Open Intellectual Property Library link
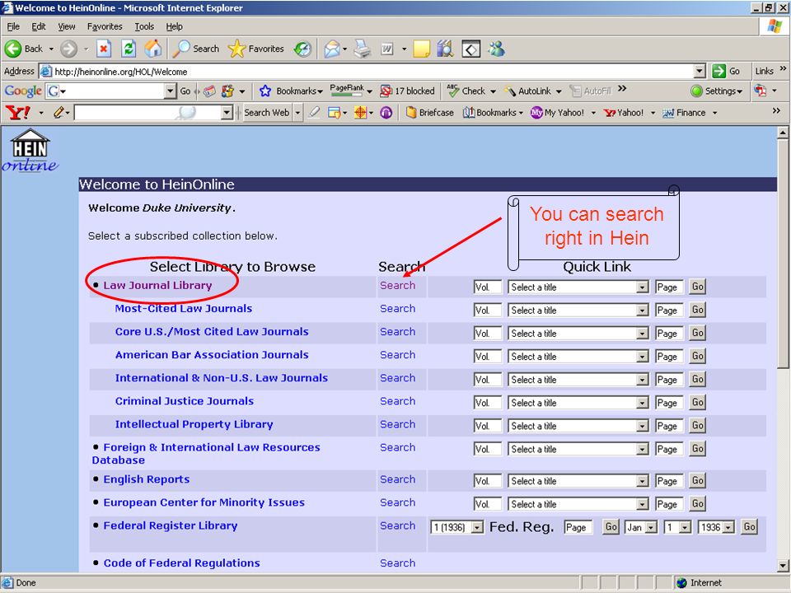The width and height of the screenshot is (791, 593). click(x=194, y=425)
